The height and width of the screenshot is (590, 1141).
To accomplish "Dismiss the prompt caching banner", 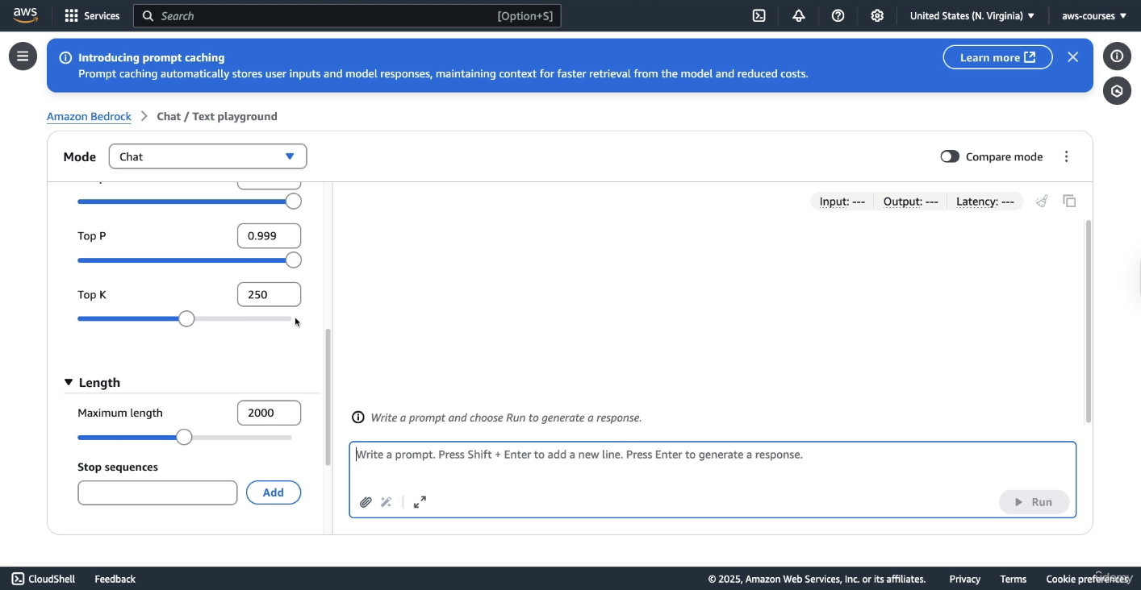I will (x=1072, y=57).
